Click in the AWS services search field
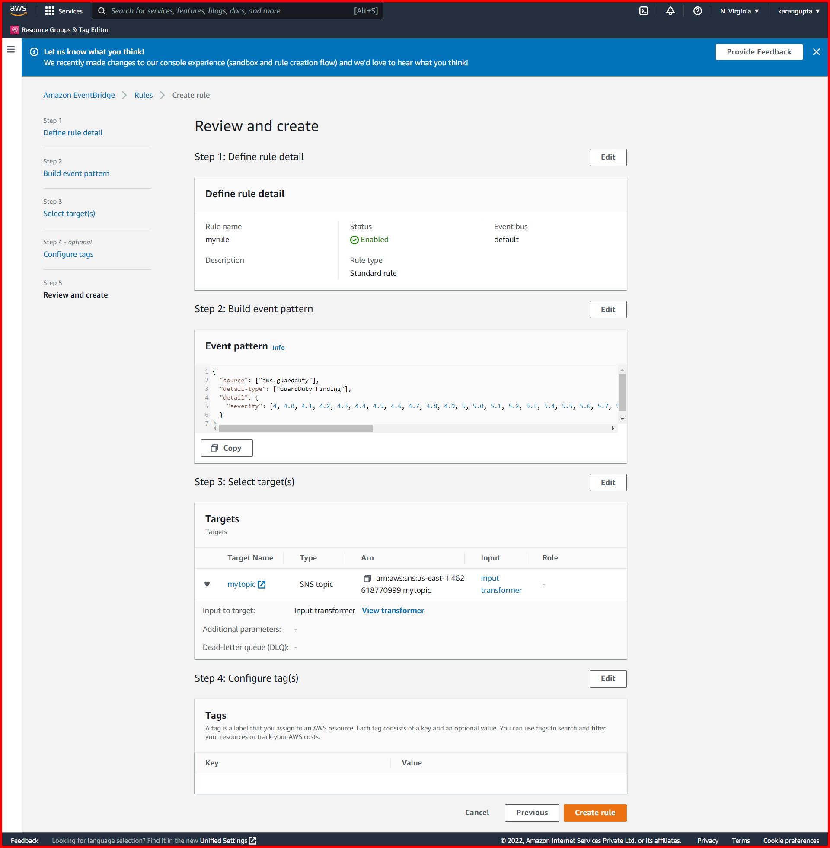This screenshot has width=830, height=848. tap(231, 11)
